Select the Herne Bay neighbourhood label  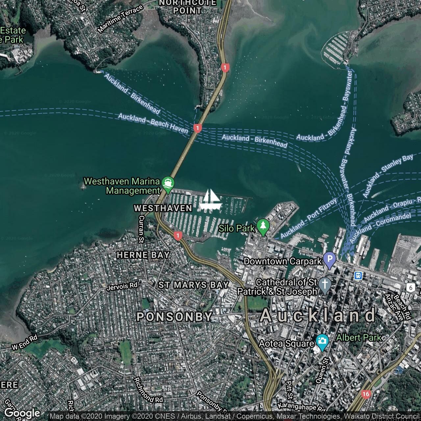[143, 255]
